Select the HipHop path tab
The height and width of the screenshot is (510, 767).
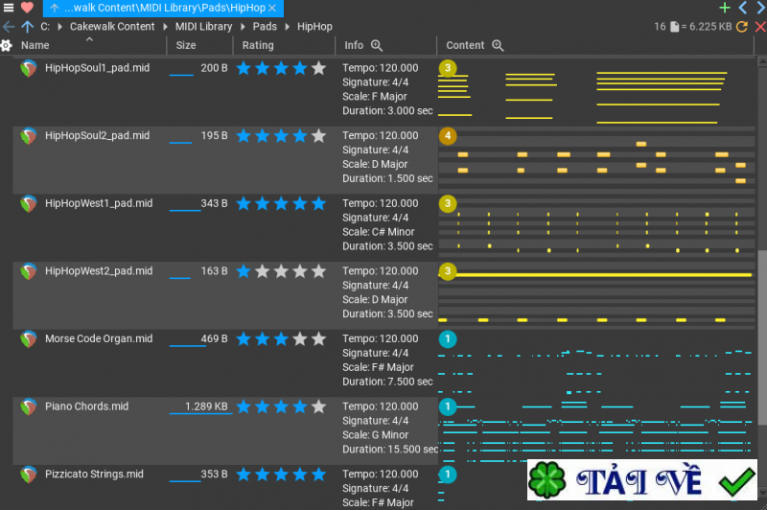[x=163, y=8]
